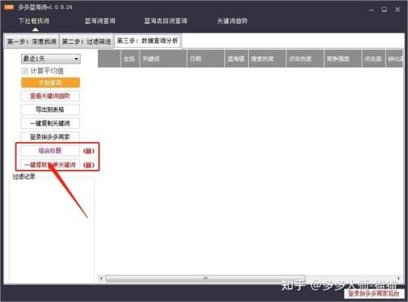Click the 登录拼多多商家 button

[50, 136]
